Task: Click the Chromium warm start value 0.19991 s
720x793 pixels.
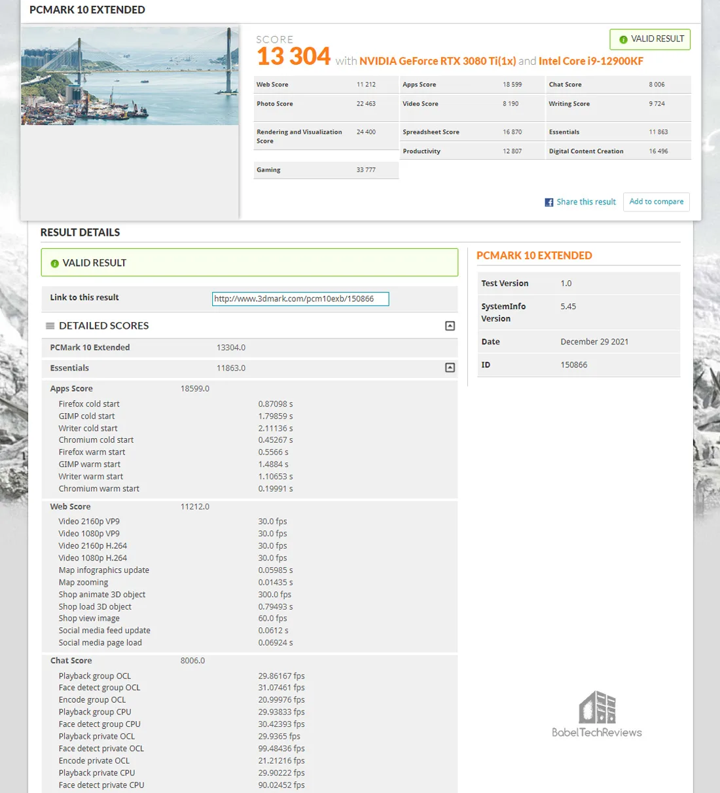Action: coord(275,489)
